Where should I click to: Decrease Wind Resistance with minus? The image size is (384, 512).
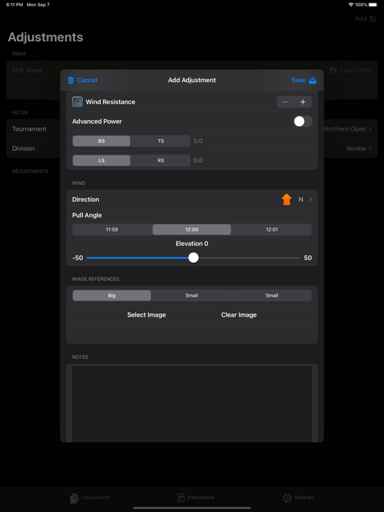tap(285, 102)
